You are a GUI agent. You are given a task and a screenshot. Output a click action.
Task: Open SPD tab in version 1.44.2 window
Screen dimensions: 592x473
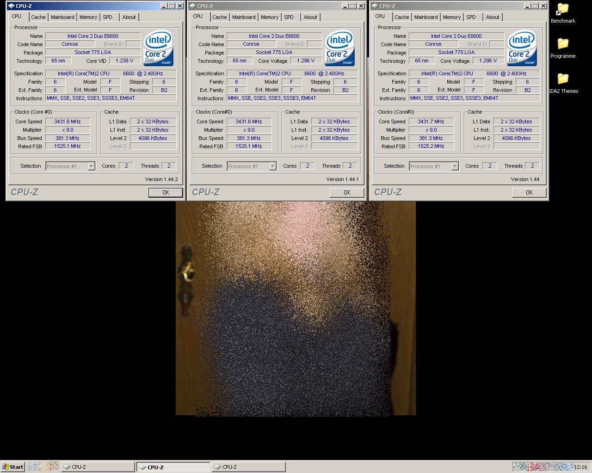(x=107, y=17)
